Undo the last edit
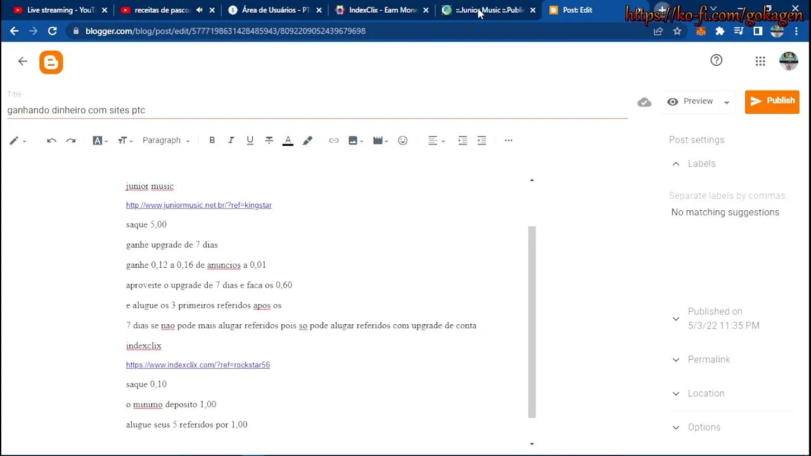The image size is (811, 456). (51, 141)
